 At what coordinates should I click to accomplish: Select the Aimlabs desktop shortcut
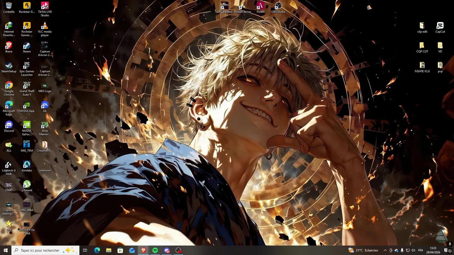click(27, 166)
